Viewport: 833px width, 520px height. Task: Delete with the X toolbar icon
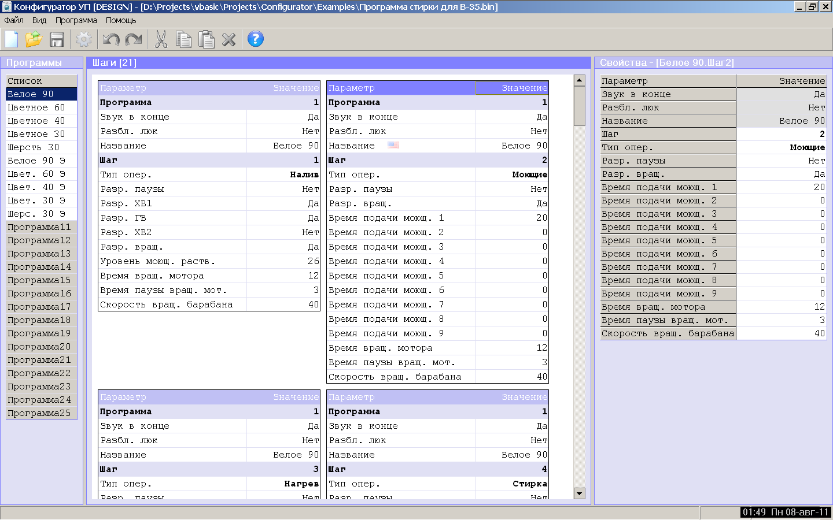[x=229, y=39]
